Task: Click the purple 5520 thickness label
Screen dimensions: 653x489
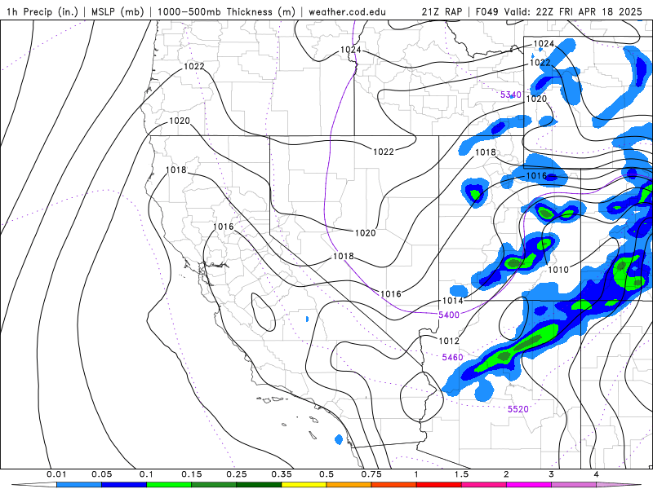Action: (x=518, y=410)
